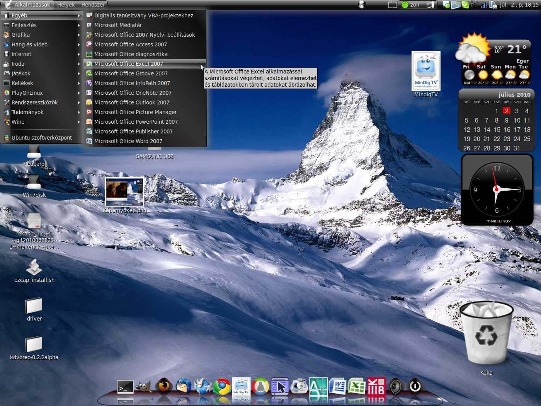The image size is (541, 406).
Task: Open the zoli user status menu
Action: pyautogui.click(x=410, y=5)
